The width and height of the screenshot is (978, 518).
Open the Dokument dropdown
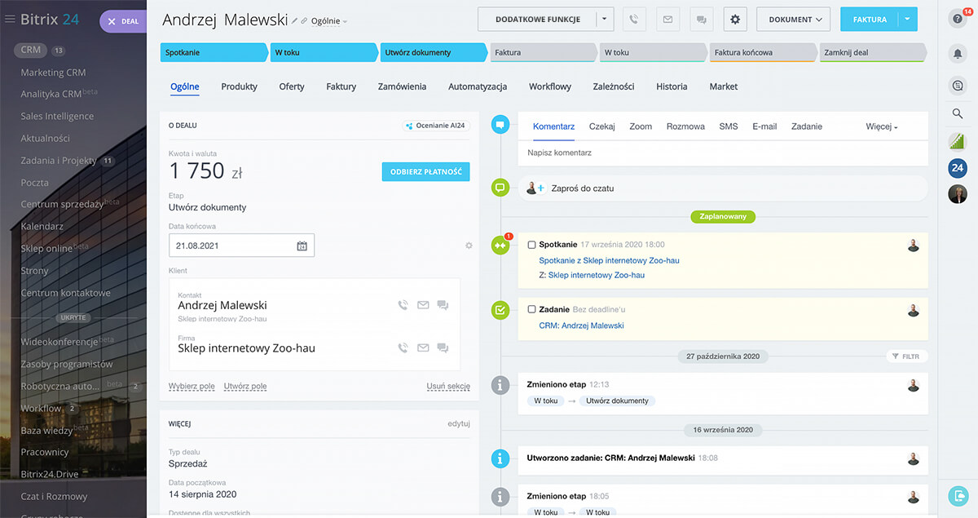coord(793,20)
